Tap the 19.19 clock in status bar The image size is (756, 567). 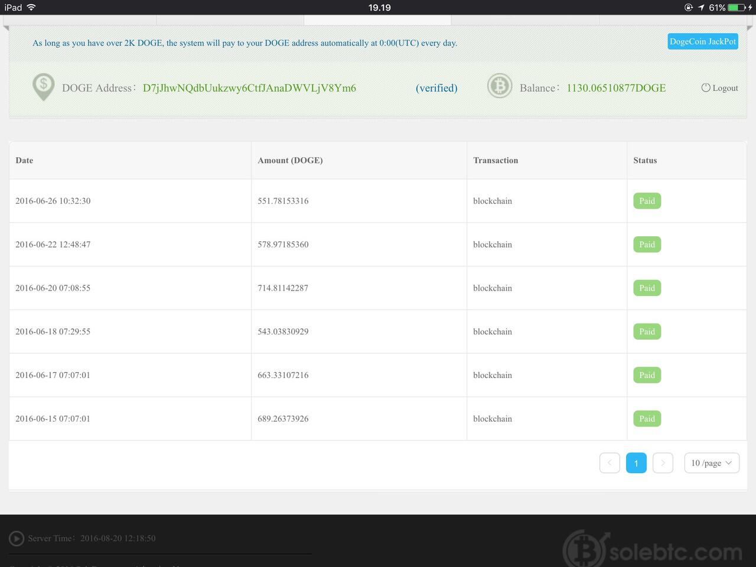(x=379, y=8)
